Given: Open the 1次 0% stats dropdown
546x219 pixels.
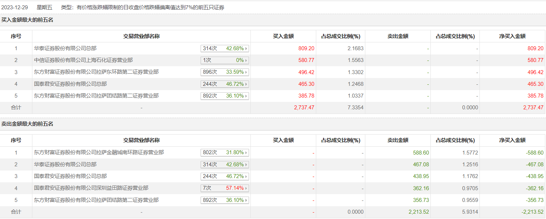Looking at the screenshot, I should point(224,60).
